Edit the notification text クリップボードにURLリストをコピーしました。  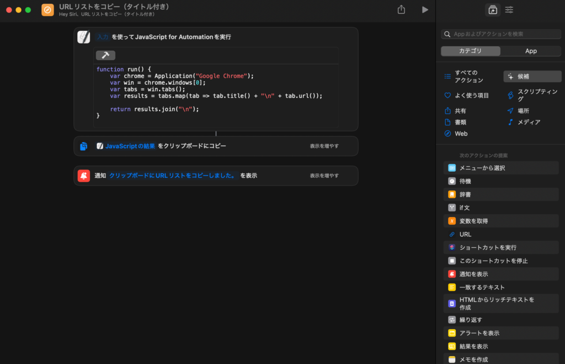click(x=172, y=176)
